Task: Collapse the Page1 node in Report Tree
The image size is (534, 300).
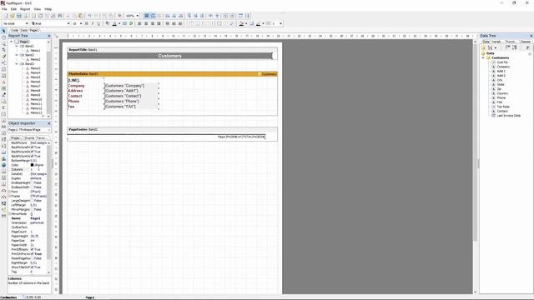Action: (x=12, y=42)
